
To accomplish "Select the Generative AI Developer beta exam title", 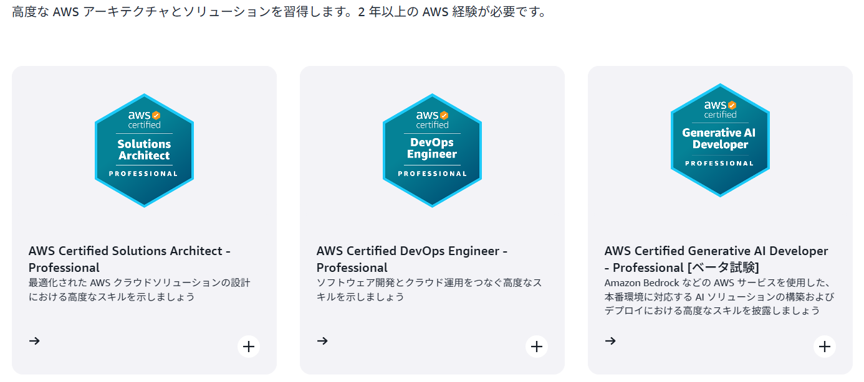I will (x=716, y=259).
